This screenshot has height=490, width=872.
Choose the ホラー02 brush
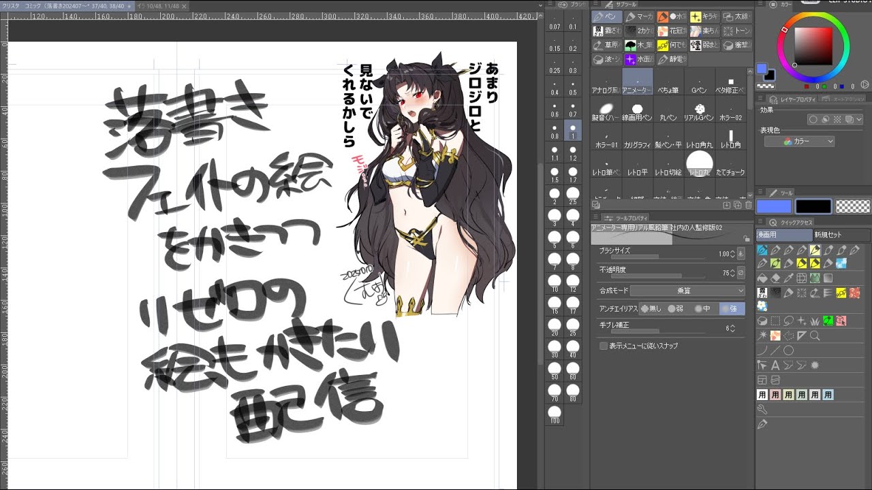731,109
